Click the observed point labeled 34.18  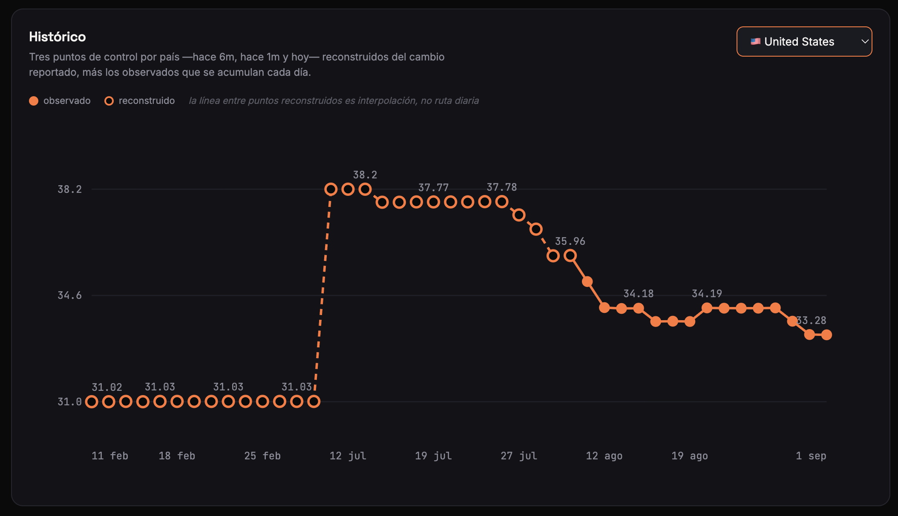point(638,308)
